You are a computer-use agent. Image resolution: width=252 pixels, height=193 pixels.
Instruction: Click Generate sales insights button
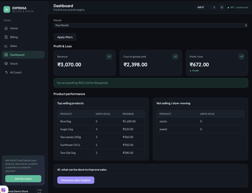point(76,180)
